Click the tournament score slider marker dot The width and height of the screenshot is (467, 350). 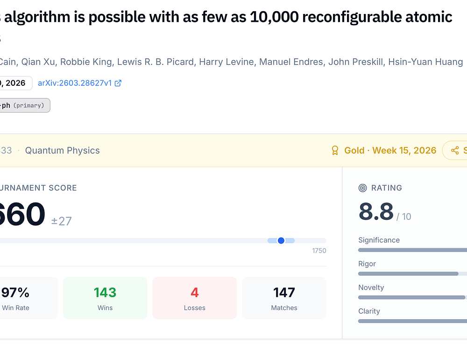[x=281, y=240]
